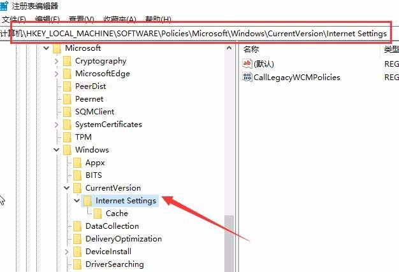Image resolution: width=399 pixels, height=272 pixels.
Task: Click the string value icon for (默认)
Action: point(247,64)
